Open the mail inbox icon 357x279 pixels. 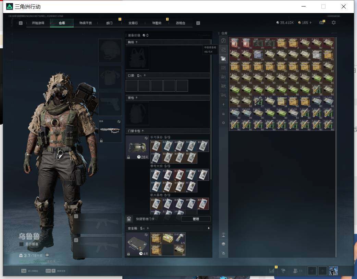pyautogui.click(x=322, y=23)
